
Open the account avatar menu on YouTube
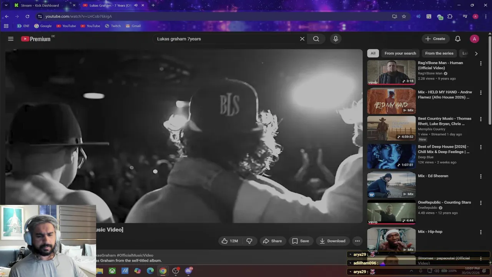pyautogui.click(x=474, y=39)
